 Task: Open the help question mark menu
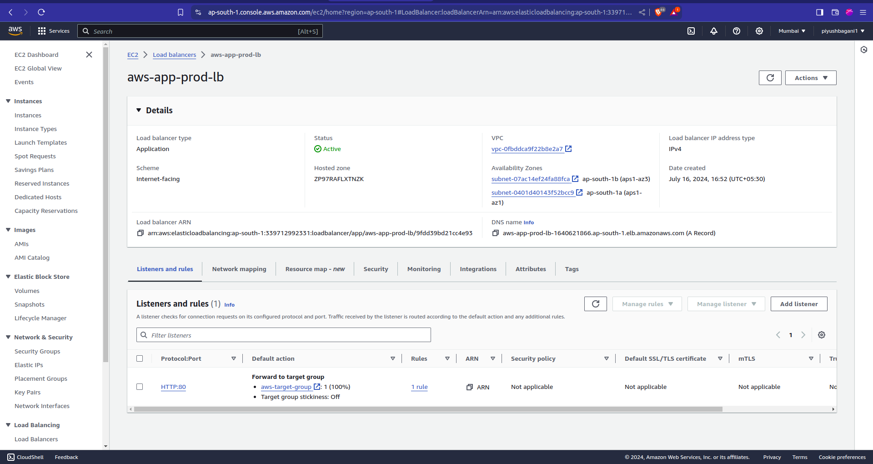(737, 31)
